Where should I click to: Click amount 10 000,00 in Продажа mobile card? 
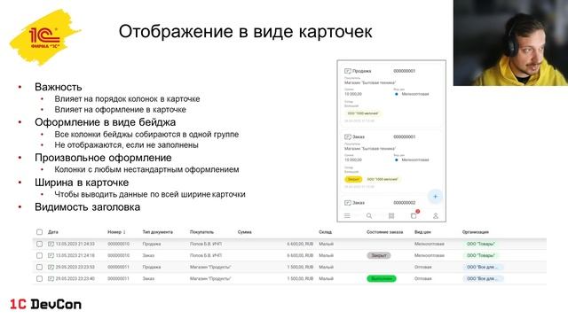353,94
